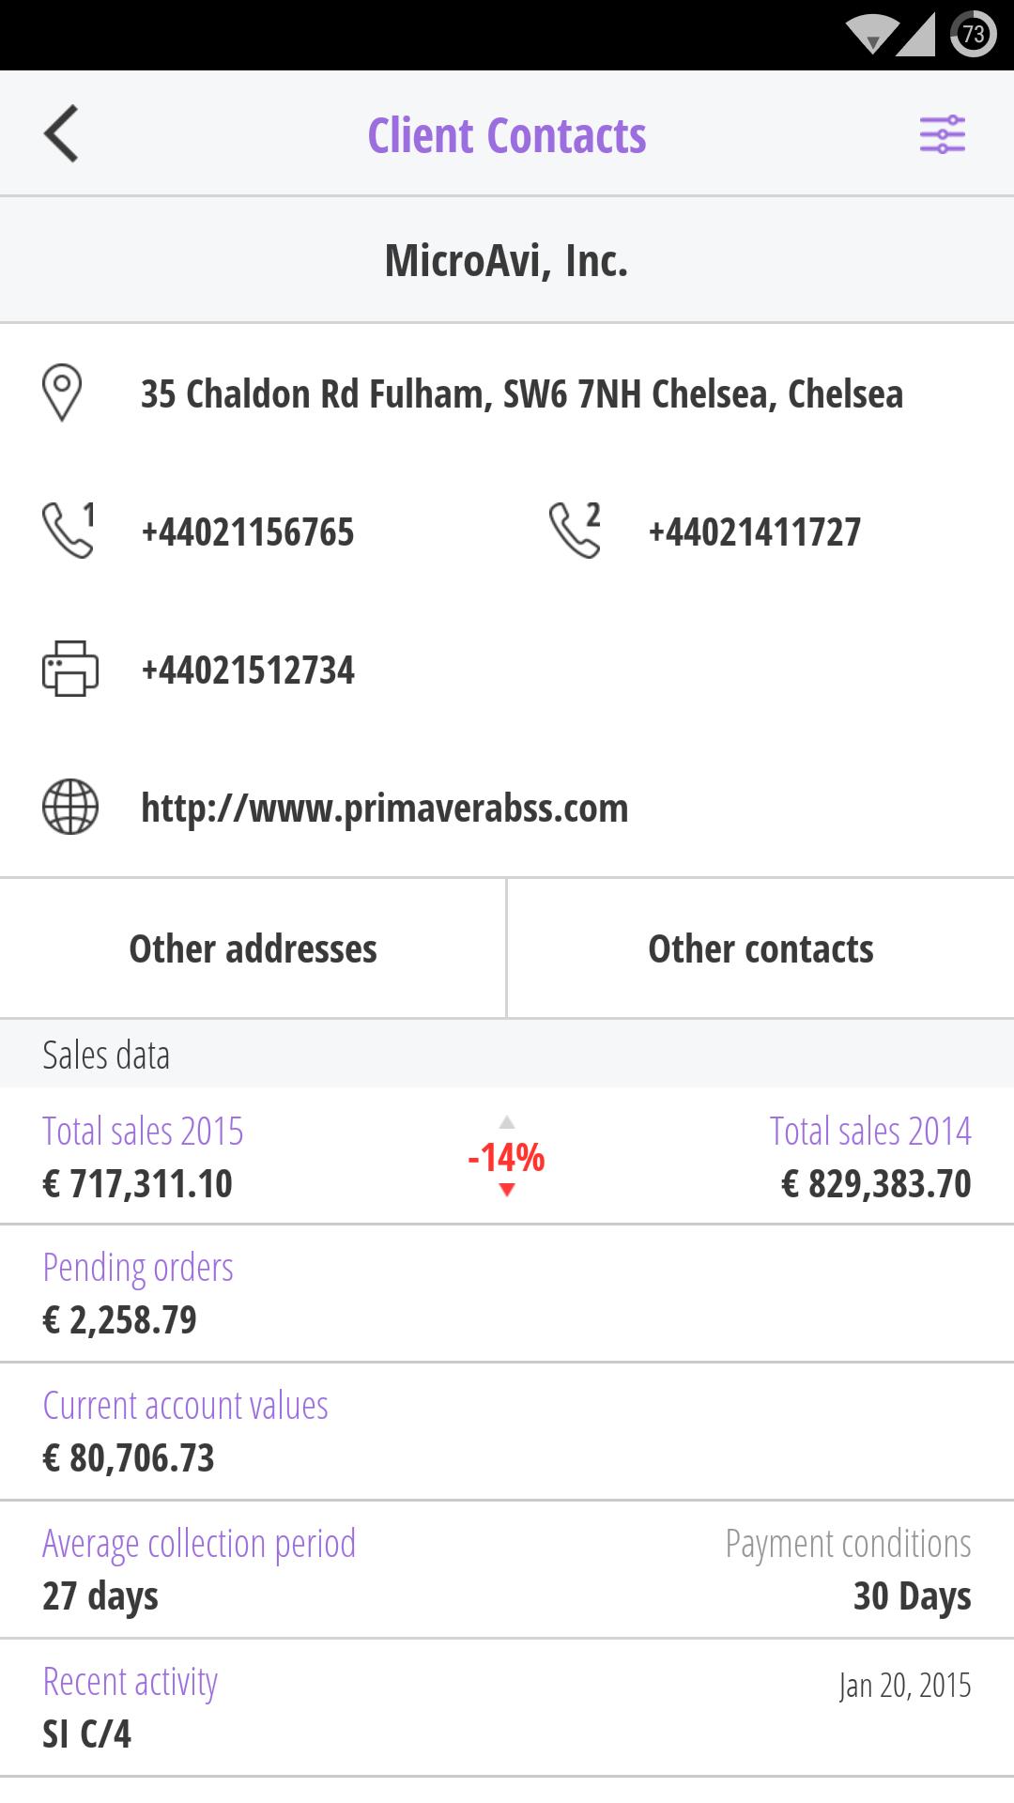Open Recent activity SI C/4 entry
Screen dimensions: 1014x1803
click(507, 1707)
